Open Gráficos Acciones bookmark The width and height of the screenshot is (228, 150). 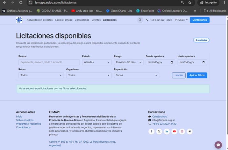coord(17,11)
